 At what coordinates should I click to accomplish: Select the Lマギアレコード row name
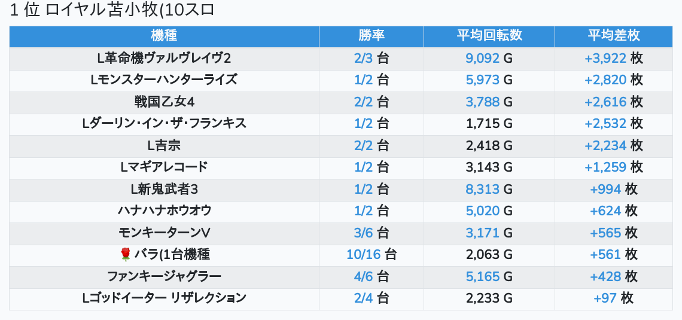pos(164,167)
